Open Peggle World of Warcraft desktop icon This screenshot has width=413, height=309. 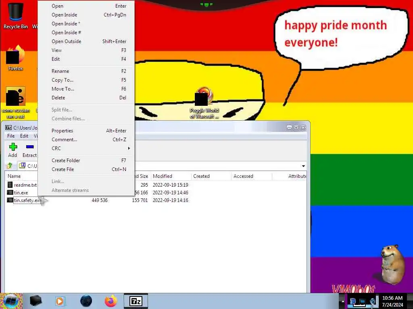coord(204,103)
